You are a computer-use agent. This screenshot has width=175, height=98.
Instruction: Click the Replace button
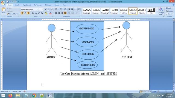[x=170, y=11]
